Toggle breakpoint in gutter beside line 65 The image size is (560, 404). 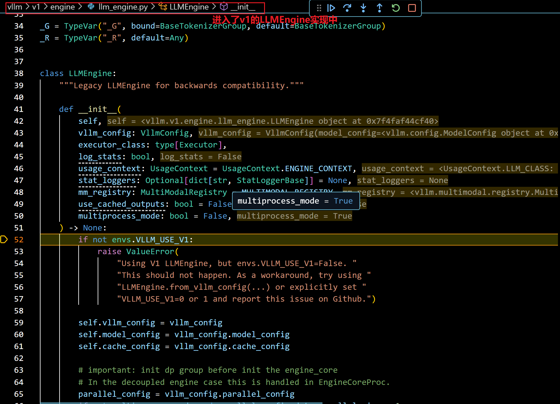point(4,394)
